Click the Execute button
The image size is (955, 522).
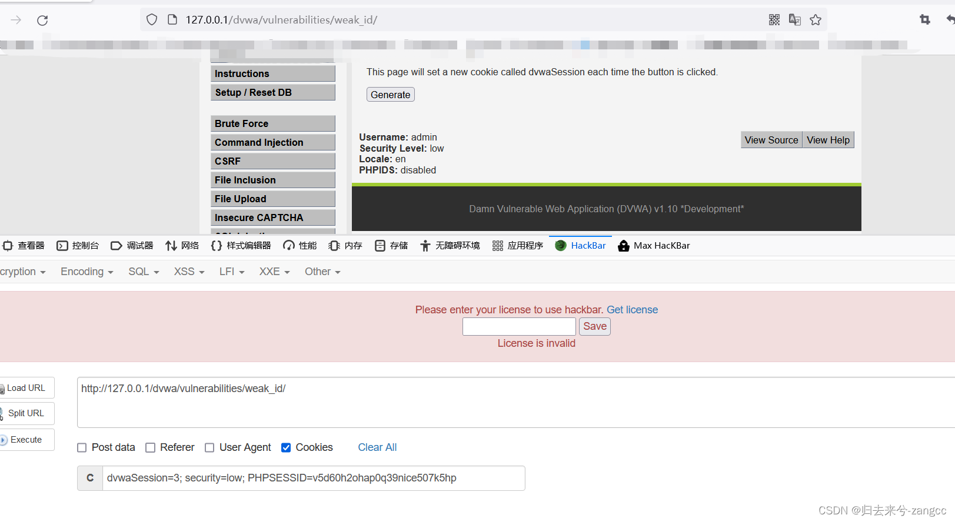click(x=26, y=440)
